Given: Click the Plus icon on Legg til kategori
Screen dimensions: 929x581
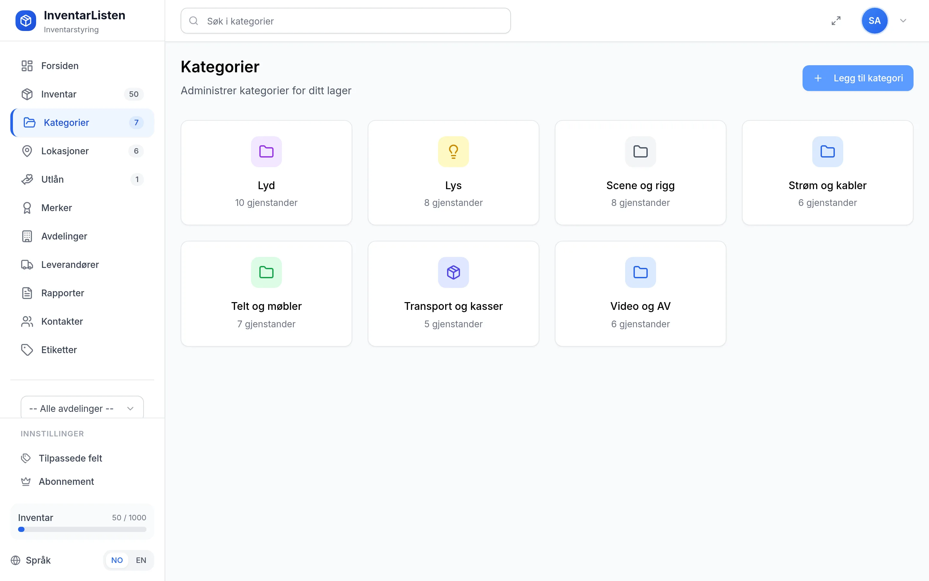Looking at the screenshot, I should [818, 78].
